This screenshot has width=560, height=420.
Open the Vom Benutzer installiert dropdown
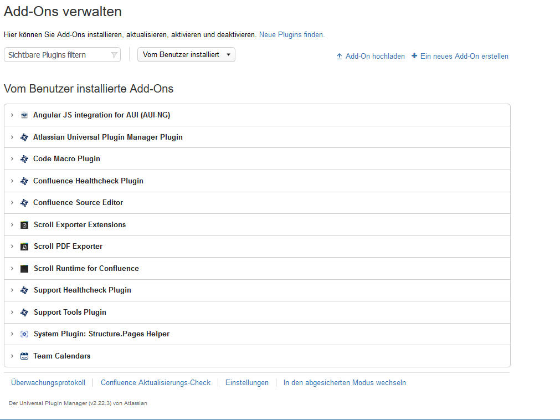point(187,55)
